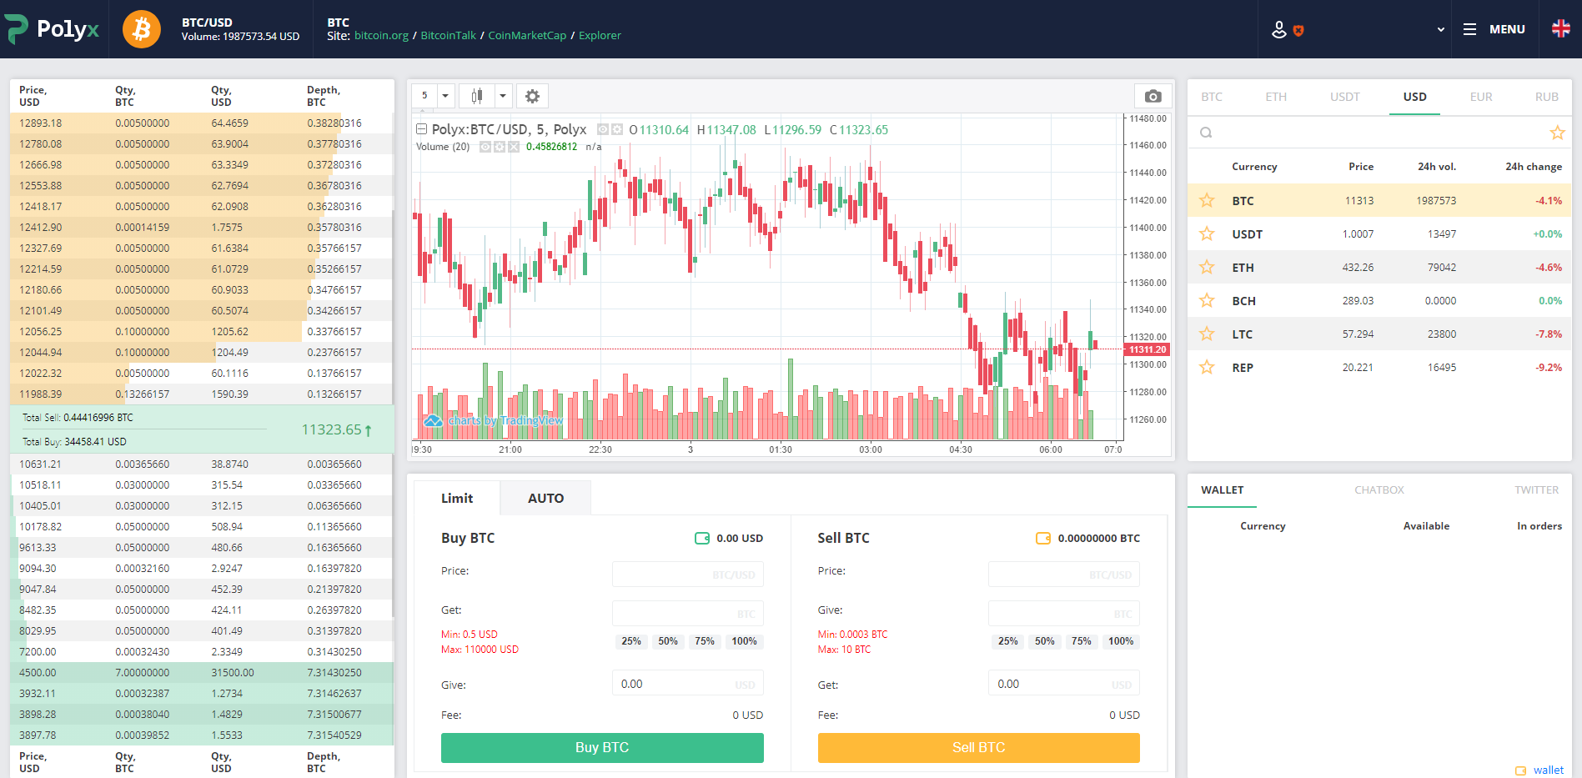Click the search magnifier in the currency list
The image size is (1582, 778).
(1206, 133)
